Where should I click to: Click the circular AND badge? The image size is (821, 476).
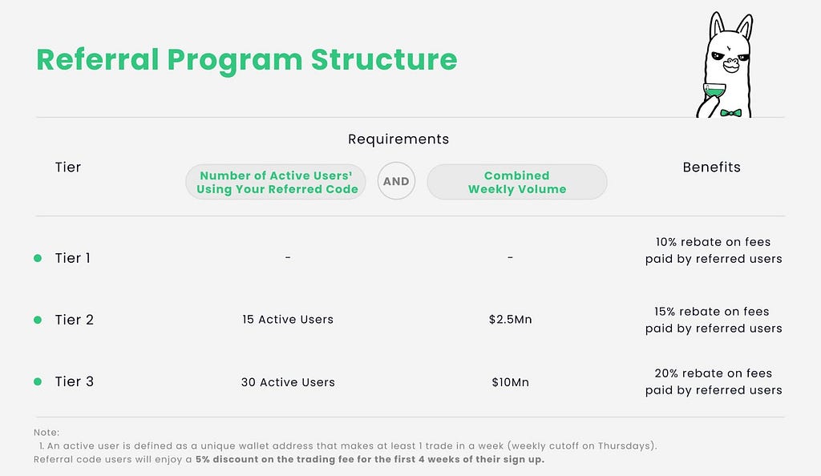click(x=396, y=181)
